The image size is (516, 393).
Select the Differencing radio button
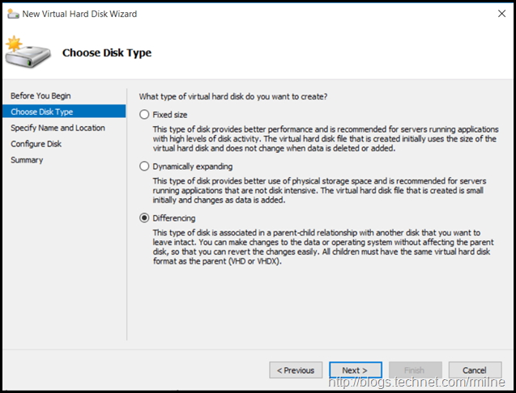[145, 218]
